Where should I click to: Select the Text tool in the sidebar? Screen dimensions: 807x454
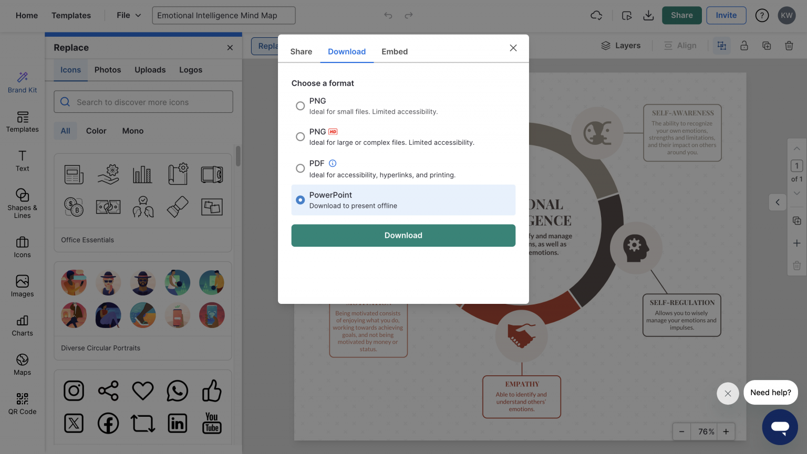(x=22, y=160)
